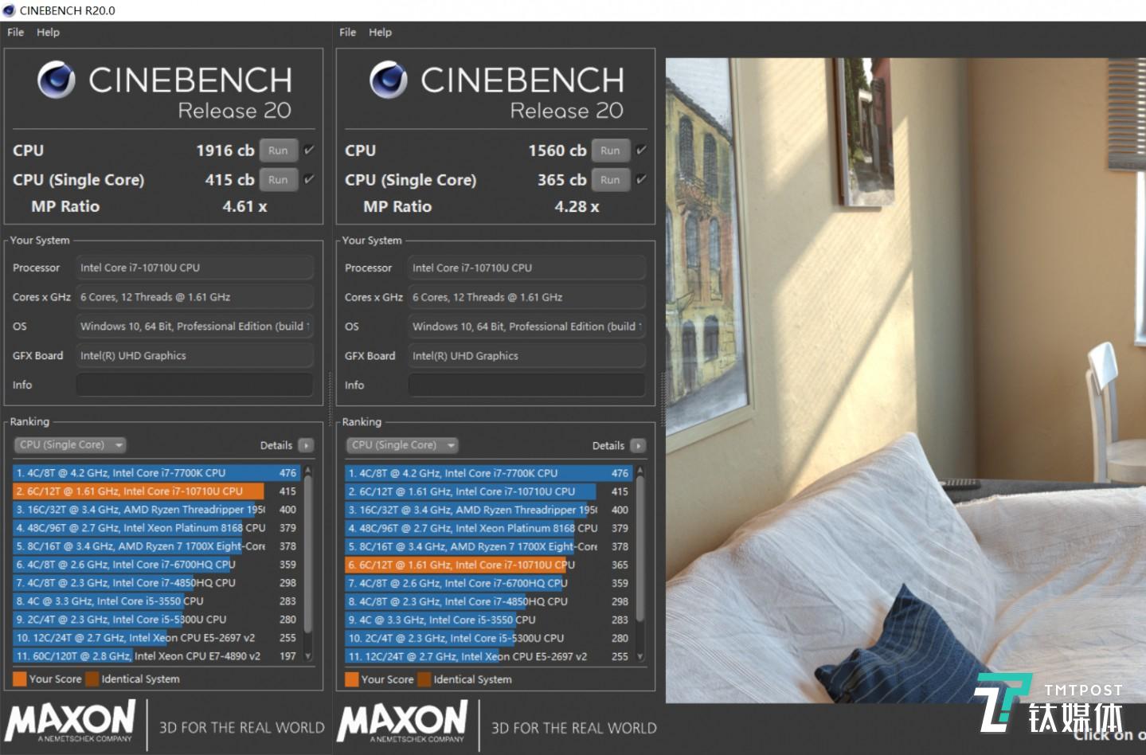Toggle the checkbox beside the 1560 cb CPU test
The width and height of the screenshot is (1146, 755).
pos(641,150)
